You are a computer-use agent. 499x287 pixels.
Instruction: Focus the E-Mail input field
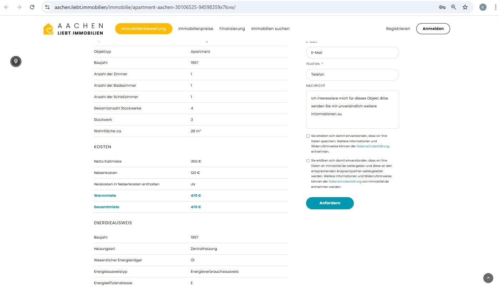352,52
